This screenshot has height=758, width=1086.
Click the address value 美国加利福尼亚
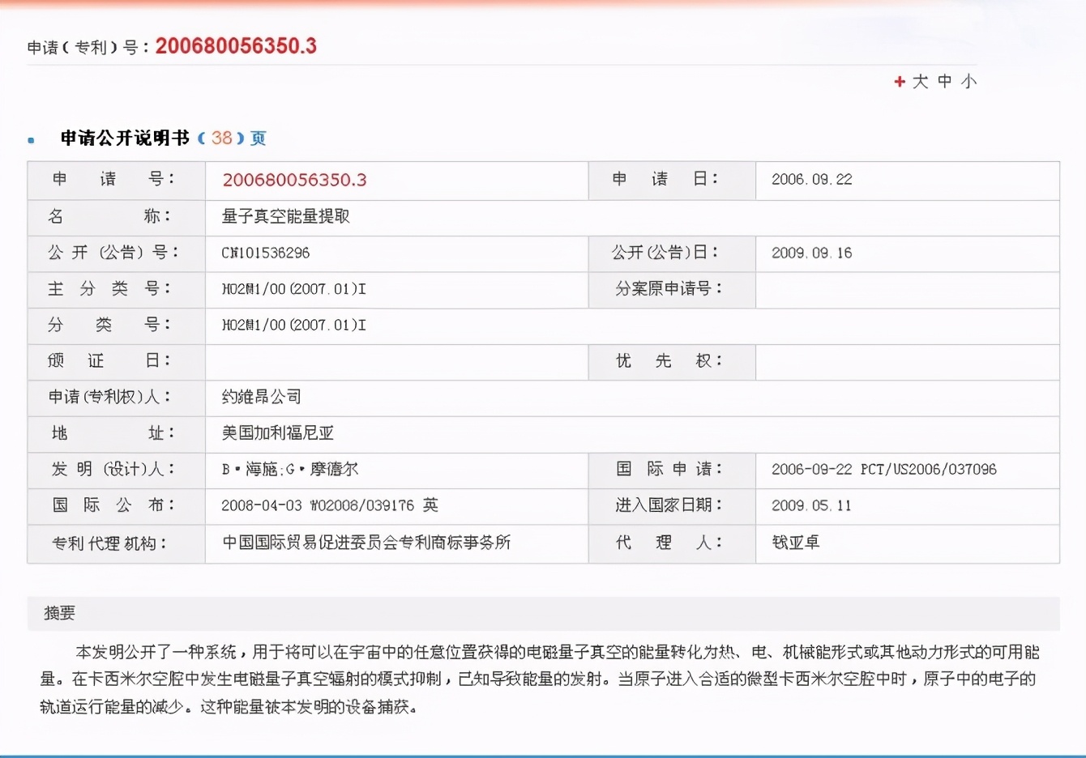click(277, 433)
